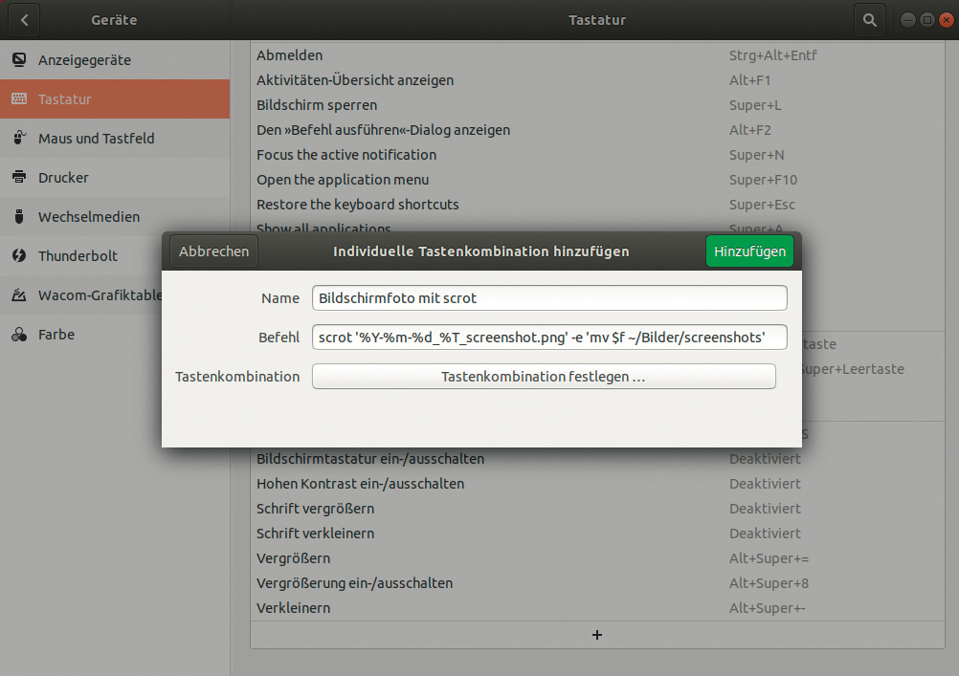Click the Tastatur keyboard icon

(19, 98)
